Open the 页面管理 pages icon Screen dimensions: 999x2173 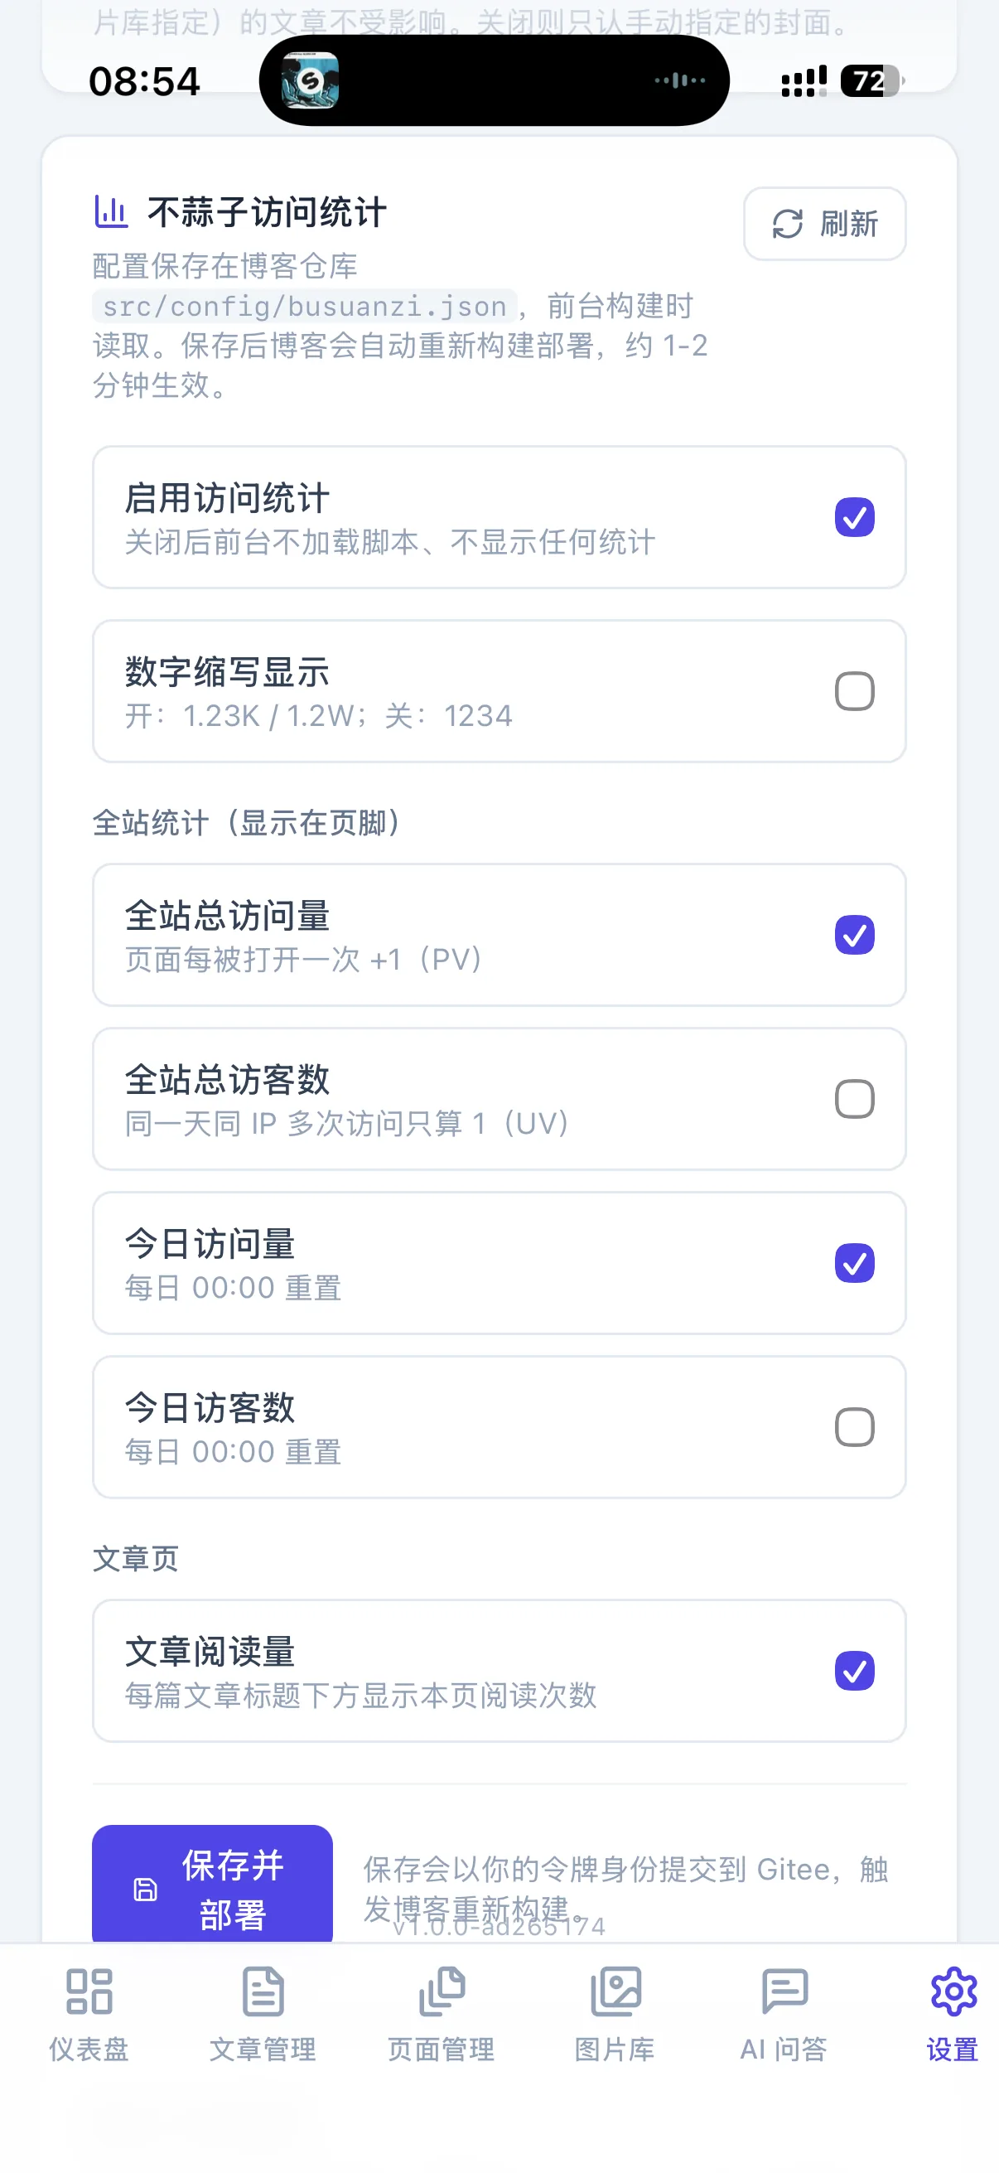click(441, 1992)
